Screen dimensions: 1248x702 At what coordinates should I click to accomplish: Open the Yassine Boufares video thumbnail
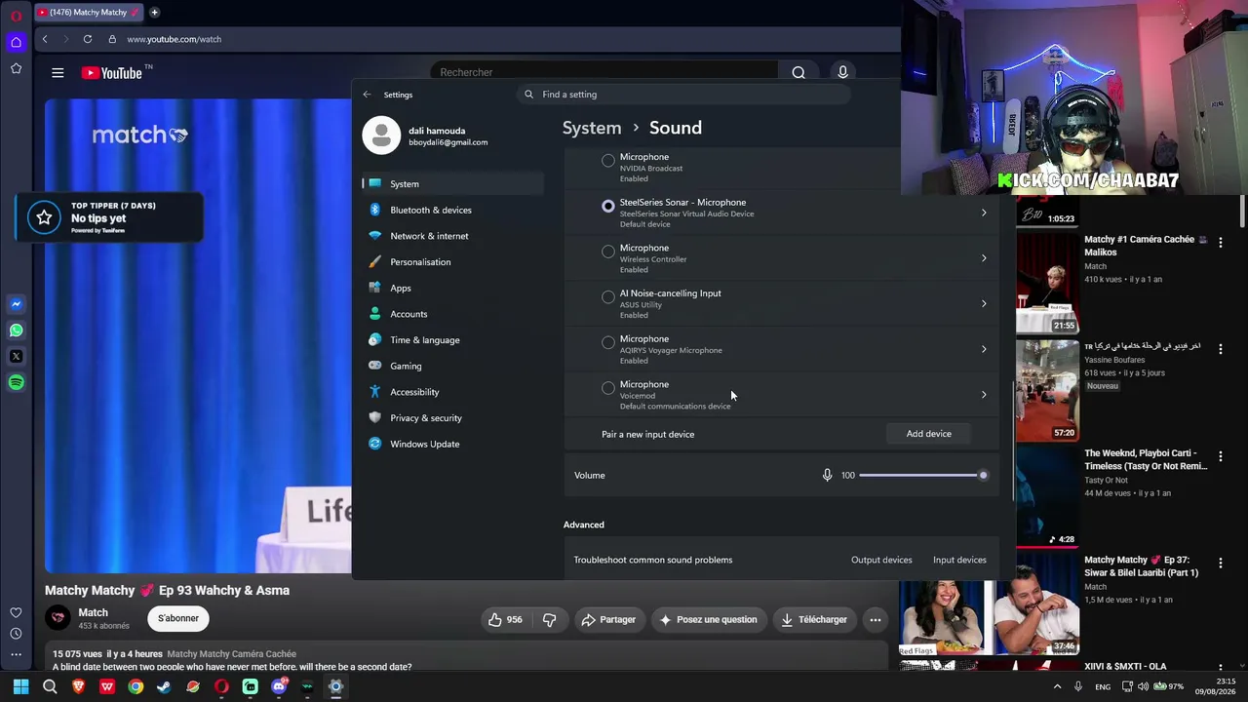[x=1048, y=390]
